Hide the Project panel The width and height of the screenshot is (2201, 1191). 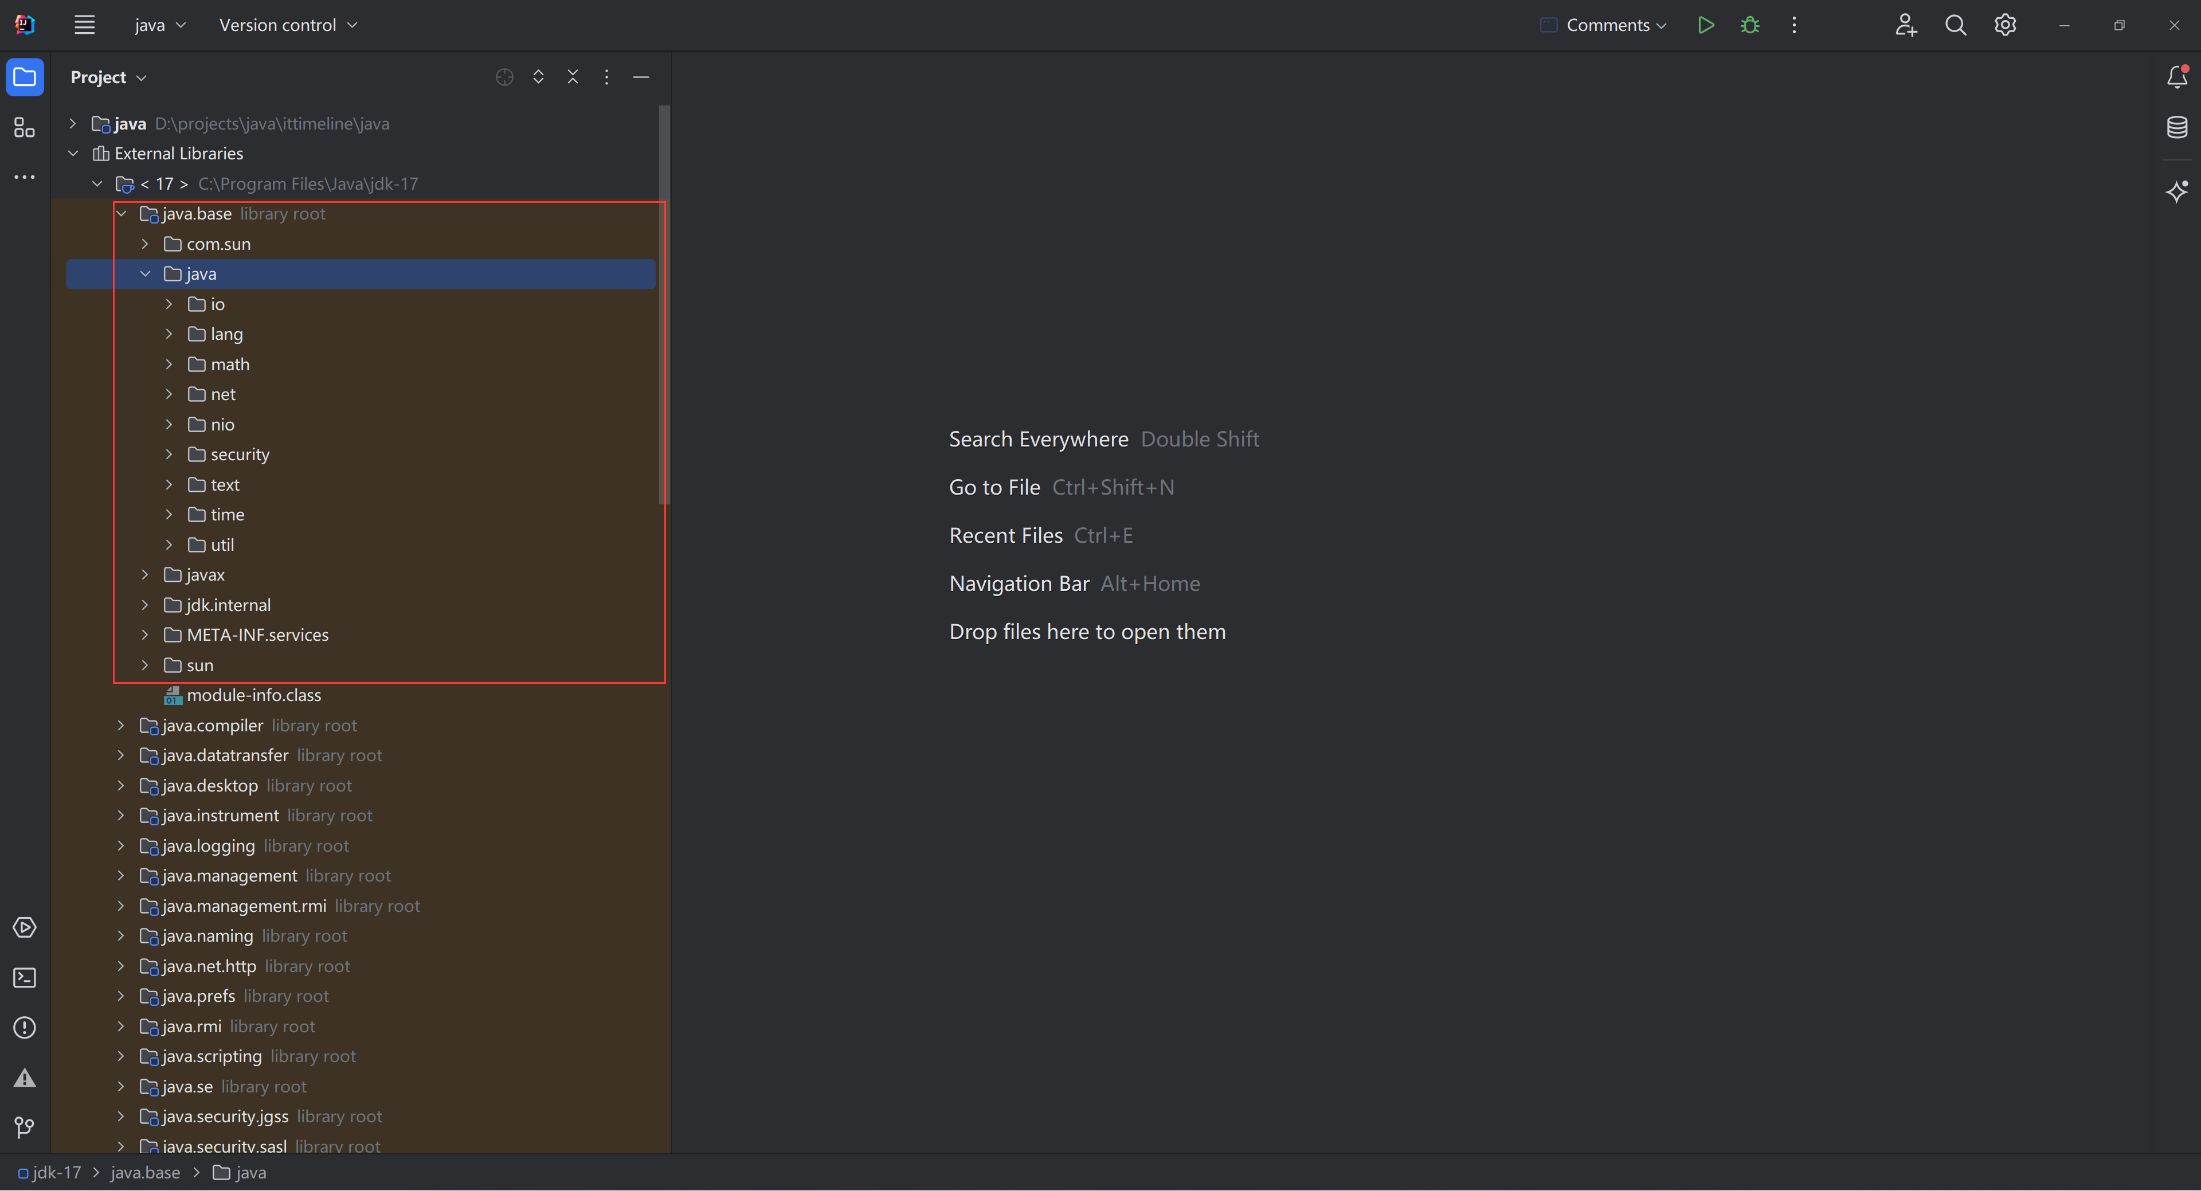pos(641,77)
